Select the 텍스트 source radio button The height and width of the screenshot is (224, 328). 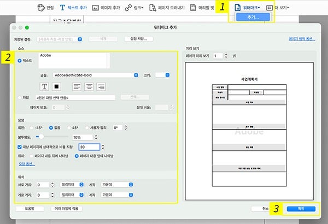click(20, 61)
